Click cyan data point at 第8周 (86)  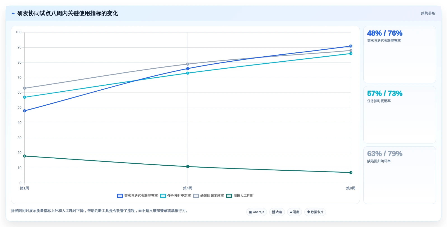coord(351,54)
